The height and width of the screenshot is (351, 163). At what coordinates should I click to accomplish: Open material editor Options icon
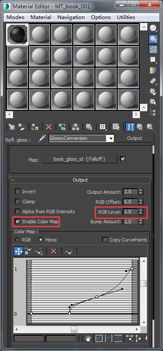click(x=153, y=91)
